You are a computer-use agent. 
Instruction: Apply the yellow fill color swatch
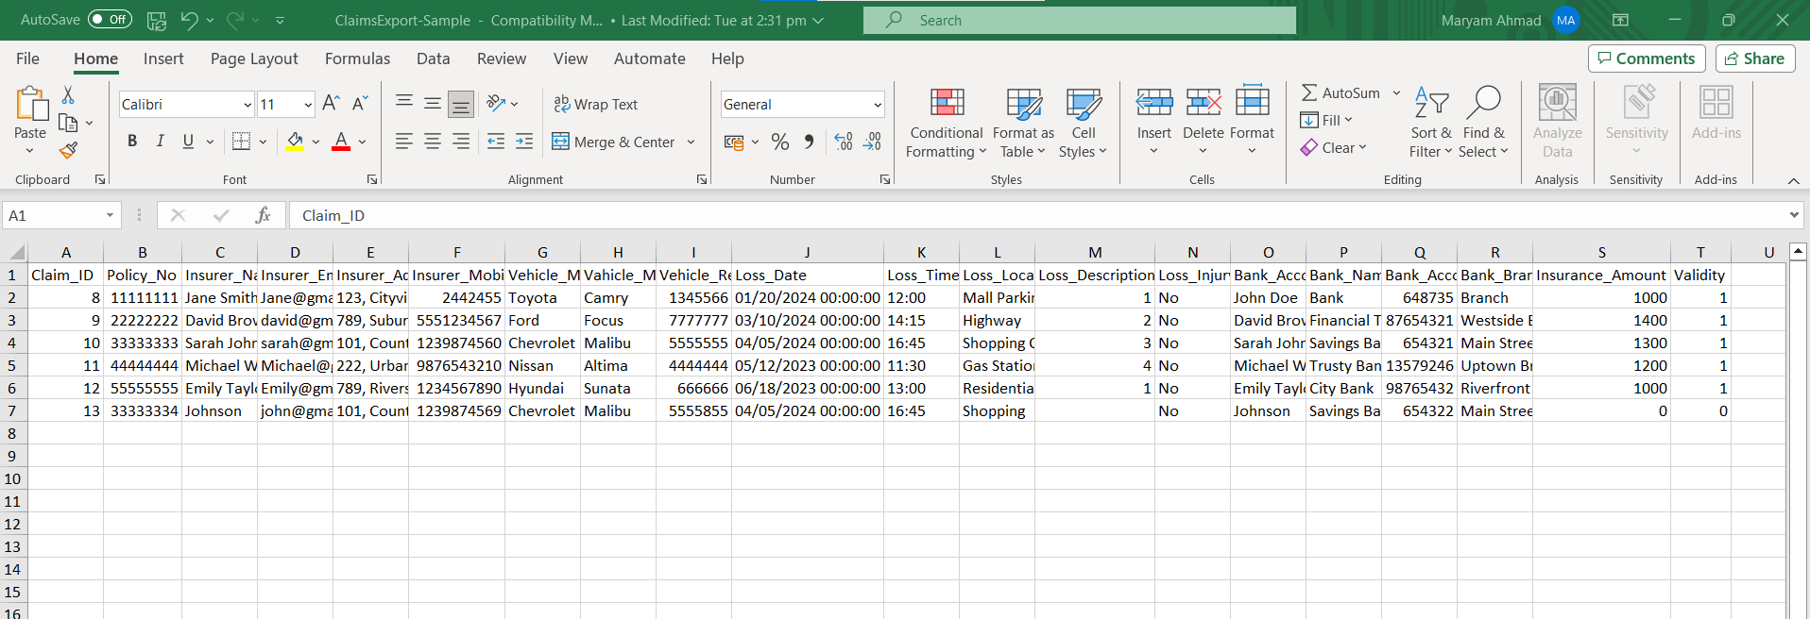coord(295,142)
